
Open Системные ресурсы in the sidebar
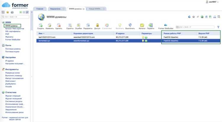(x=14, y=101)
